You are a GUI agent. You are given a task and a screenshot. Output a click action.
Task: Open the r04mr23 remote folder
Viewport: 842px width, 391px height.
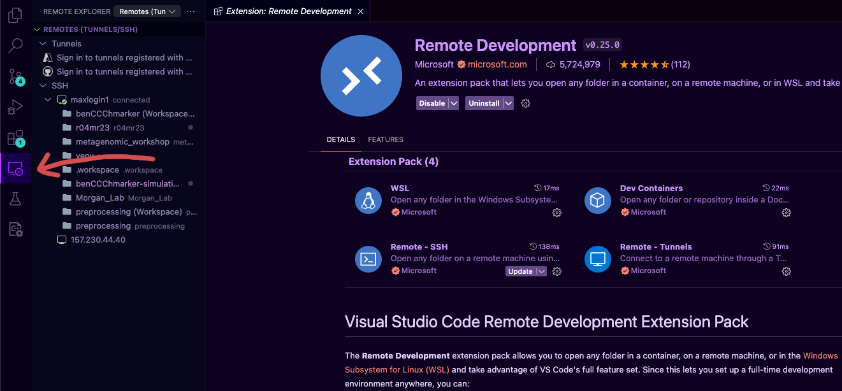(x=118, y=127)
